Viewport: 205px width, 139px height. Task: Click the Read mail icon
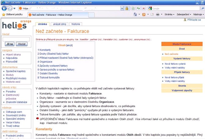(152, 14)
